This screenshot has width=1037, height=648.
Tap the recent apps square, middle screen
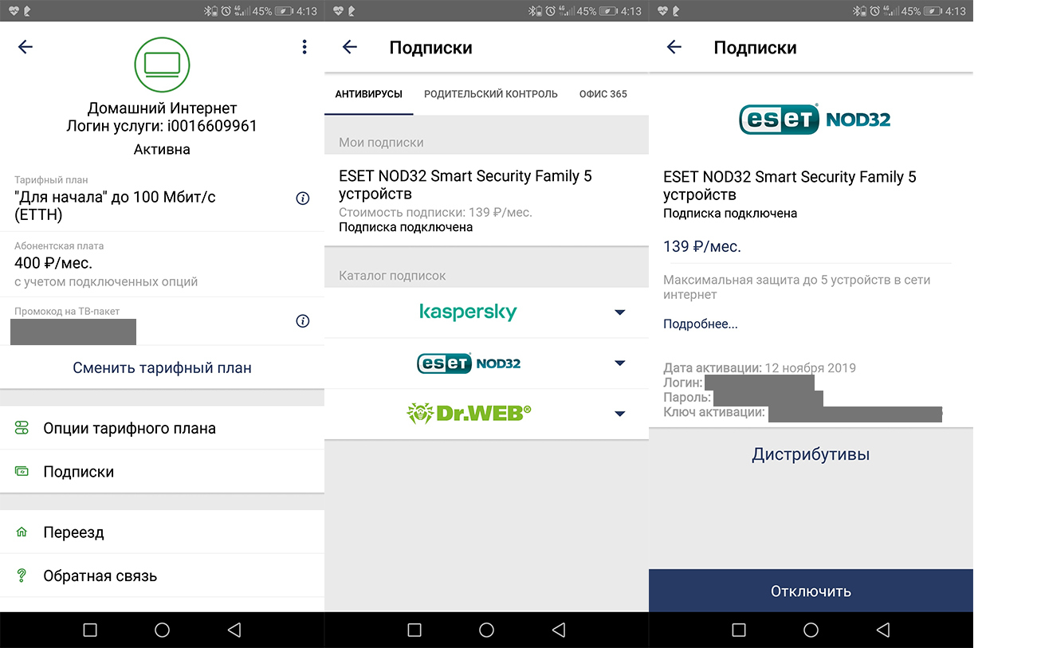pos(414,630)
